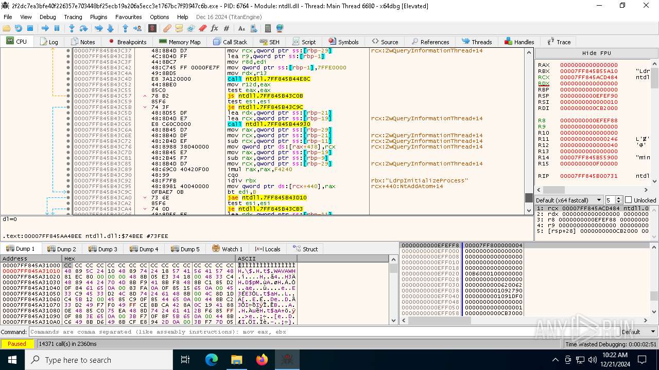This screenshot has height=370, width=659.
Task: Open the Favourites menu
Action: (x=129, y=17)
